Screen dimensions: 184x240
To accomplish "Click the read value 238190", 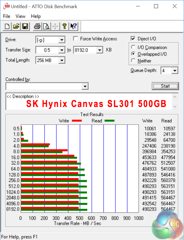I will coord(168,146).
